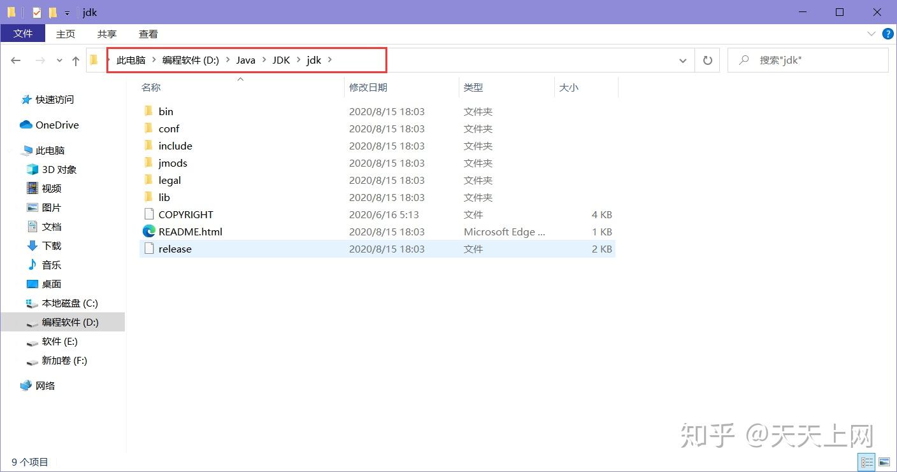
Task: Open the address bar history dropdown
Action: (x=682, y=60)
